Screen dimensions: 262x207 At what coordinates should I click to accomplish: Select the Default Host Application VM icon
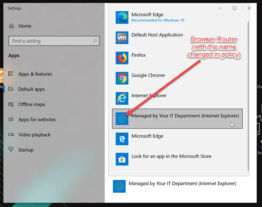click(122, 38)
